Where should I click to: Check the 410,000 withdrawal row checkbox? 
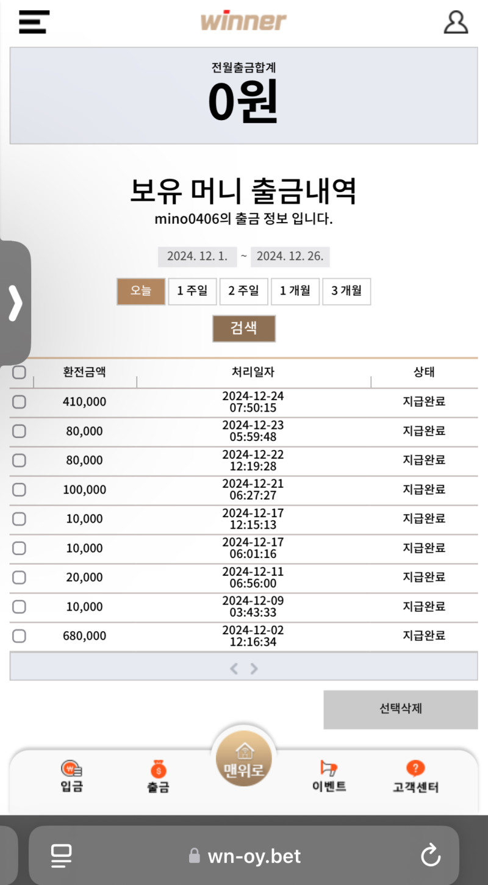(20, 402)
